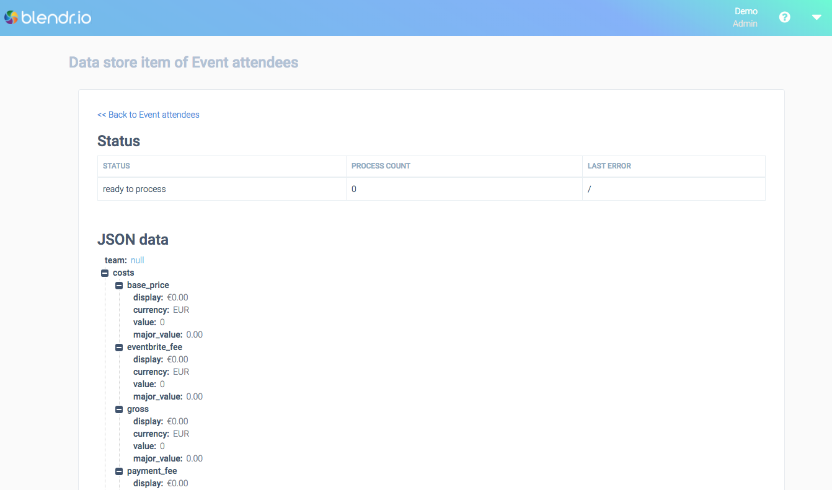This screenshot has width=832, height=490.
Task: Select eventbrite_fee currency EUR value
Action: [x=181, y=372]
